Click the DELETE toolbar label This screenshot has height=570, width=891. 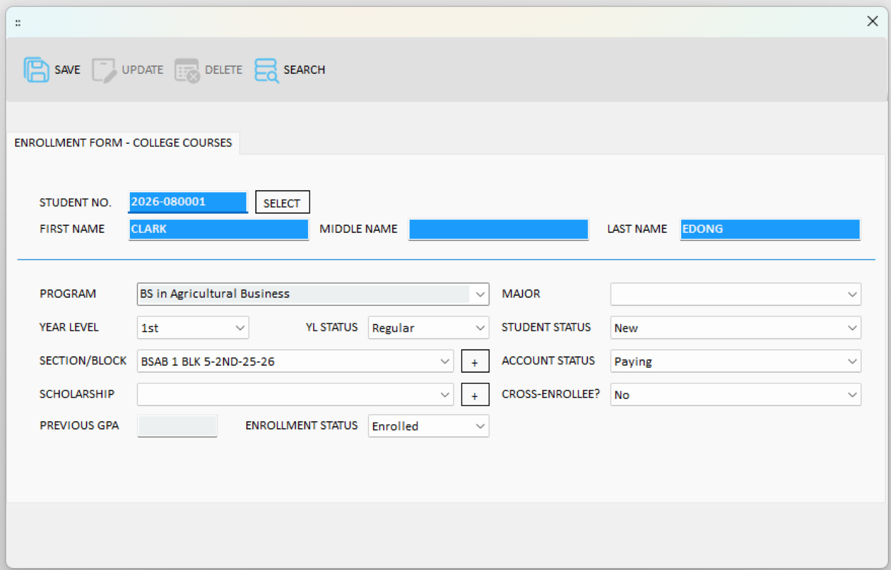click(223, 70)
